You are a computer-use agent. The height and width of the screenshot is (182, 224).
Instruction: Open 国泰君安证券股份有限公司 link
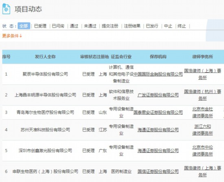[x=158, y=112]
